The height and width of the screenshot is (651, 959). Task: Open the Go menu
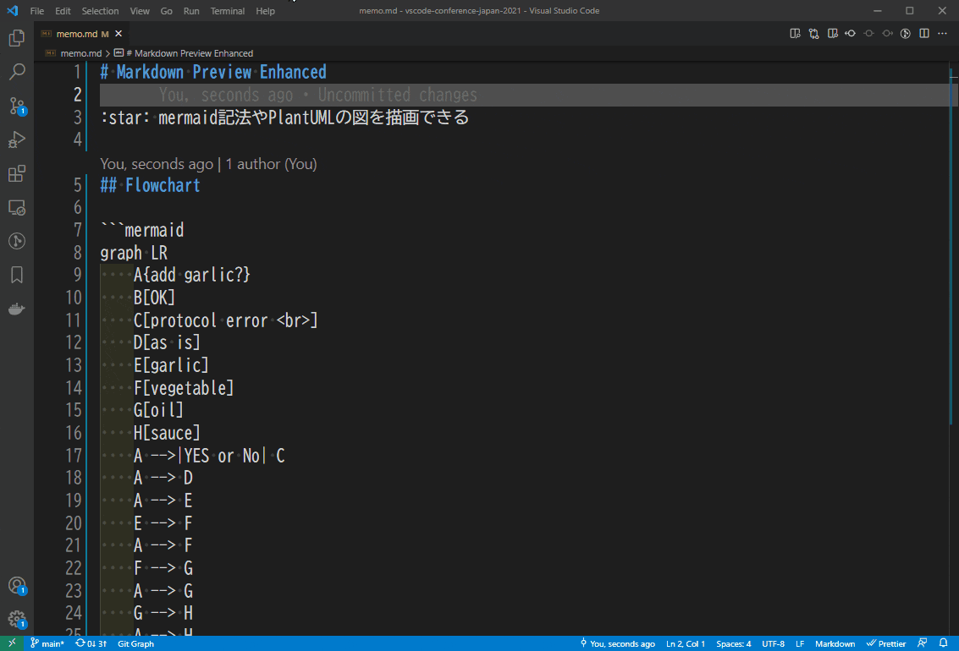167,11
